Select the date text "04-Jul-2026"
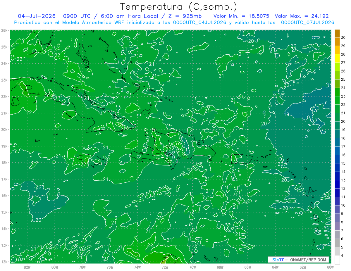The width and height of the screenshot is (351, 271). coord(37,16)
